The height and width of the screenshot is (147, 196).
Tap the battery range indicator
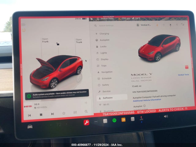point(81,19)
